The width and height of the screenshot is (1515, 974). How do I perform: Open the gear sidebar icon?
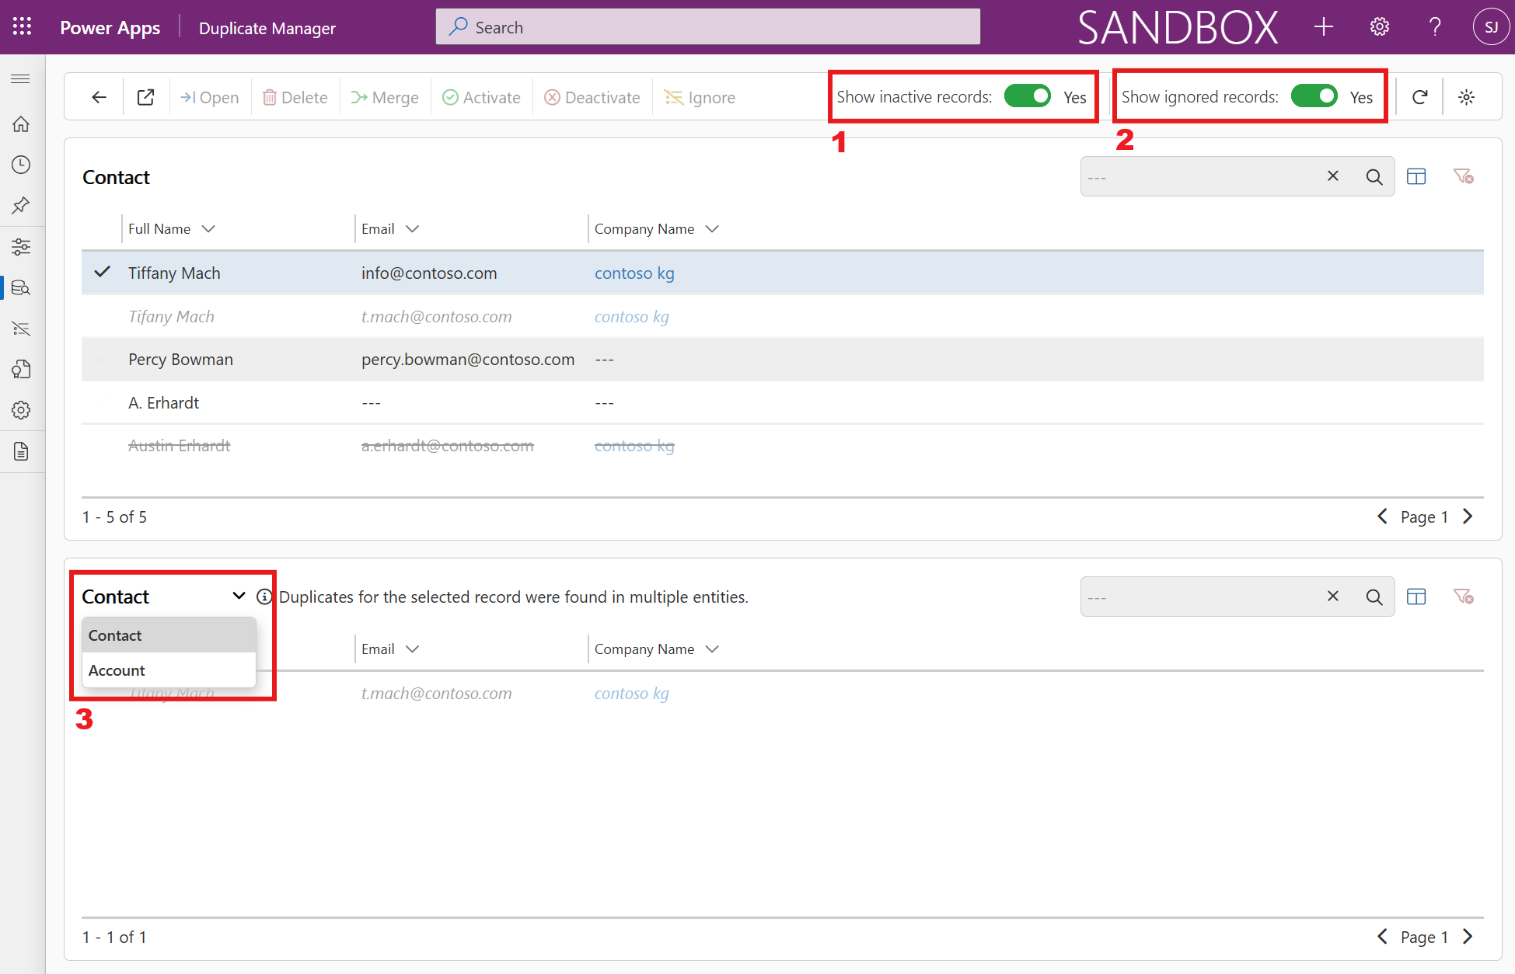[x=21, y=410]
